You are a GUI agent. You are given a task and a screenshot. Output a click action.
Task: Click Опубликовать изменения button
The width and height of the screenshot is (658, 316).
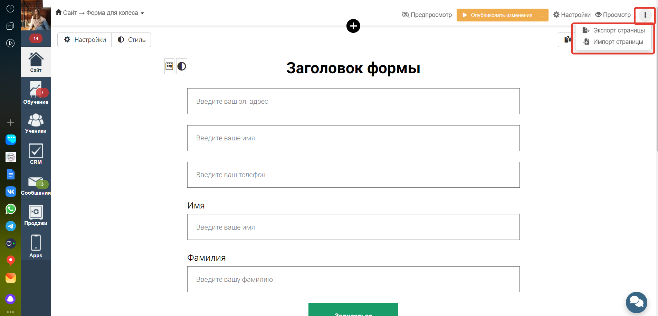point(497,15)
